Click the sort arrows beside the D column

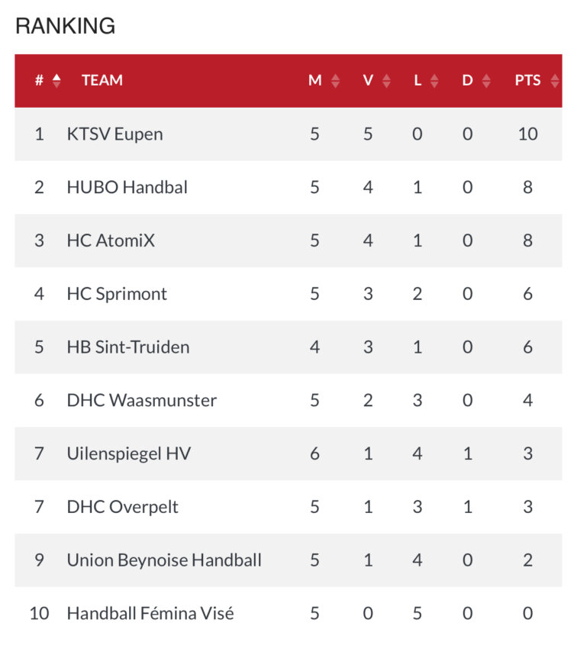click(x=486, y=80)
